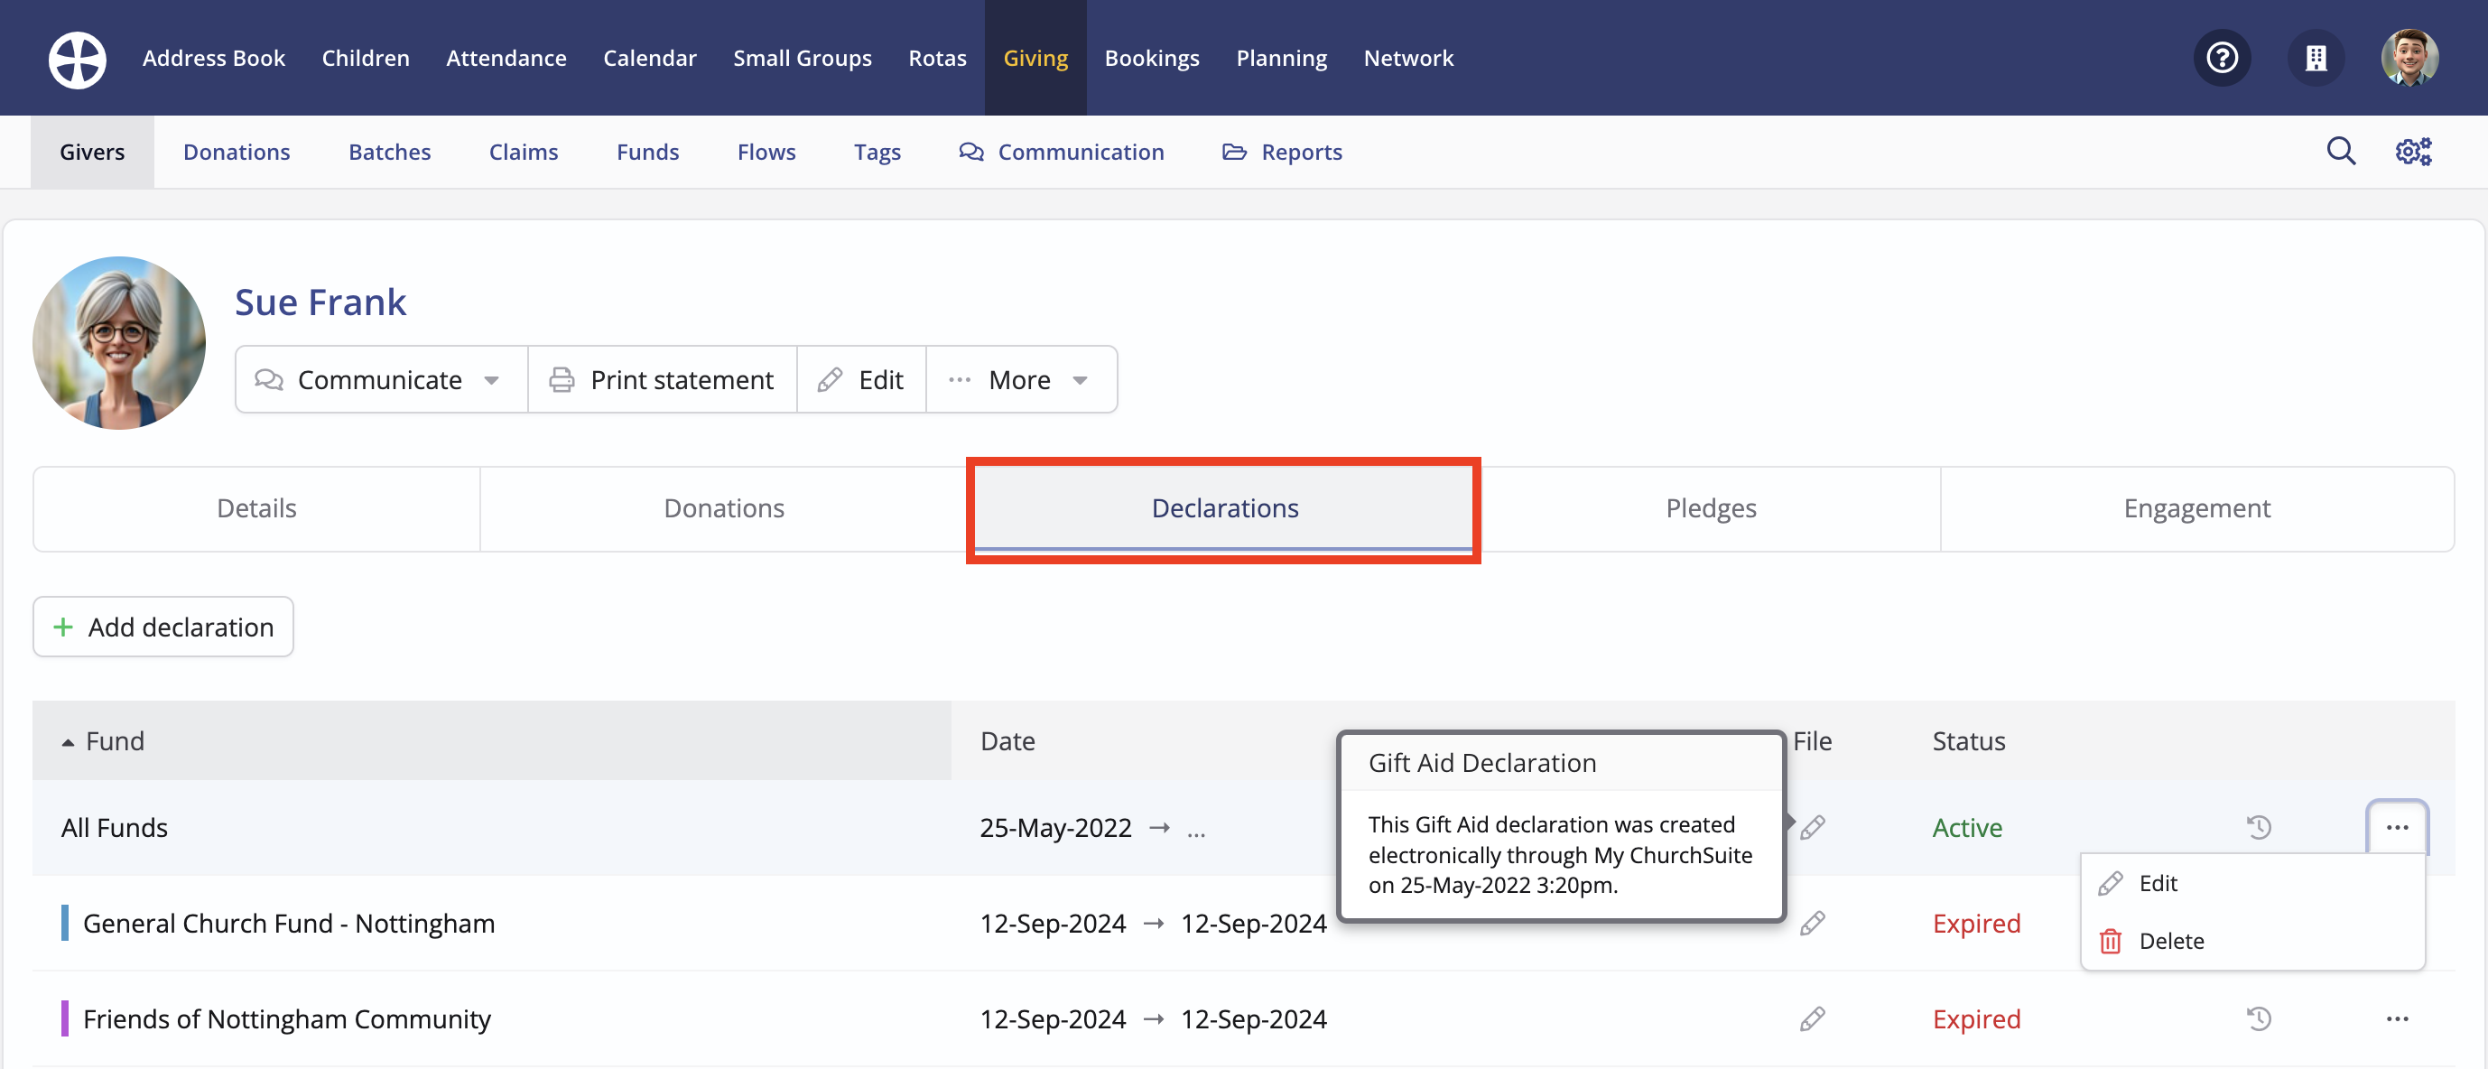Switch to the Pledges tab
This screenshot has width=2488, height=1069.
[1710, 508]
